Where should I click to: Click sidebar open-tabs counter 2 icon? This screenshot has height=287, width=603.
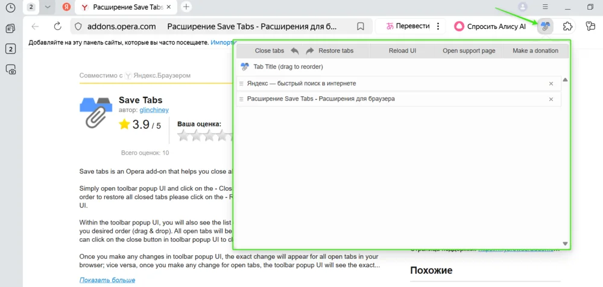point(11,49)
